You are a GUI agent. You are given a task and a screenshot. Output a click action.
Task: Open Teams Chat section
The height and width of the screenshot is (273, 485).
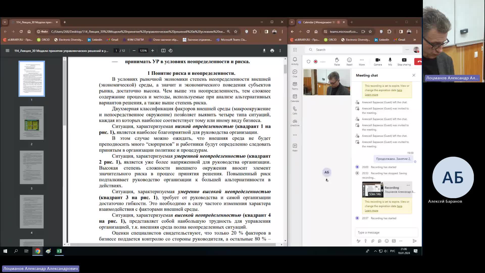tap(295, 73)
